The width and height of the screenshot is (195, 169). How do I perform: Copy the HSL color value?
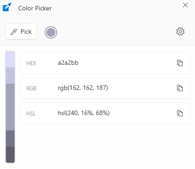180,113
